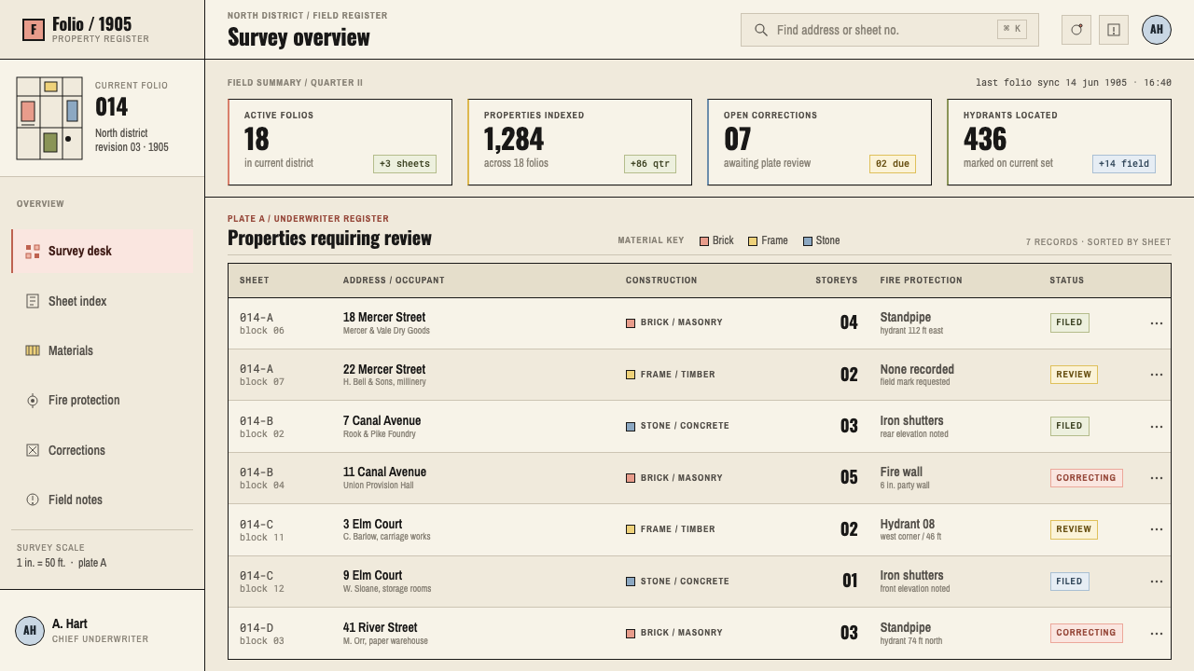This screenshot has height=671, width=1194.
Task: Click the 02 due badge
Action: point(893,164)
